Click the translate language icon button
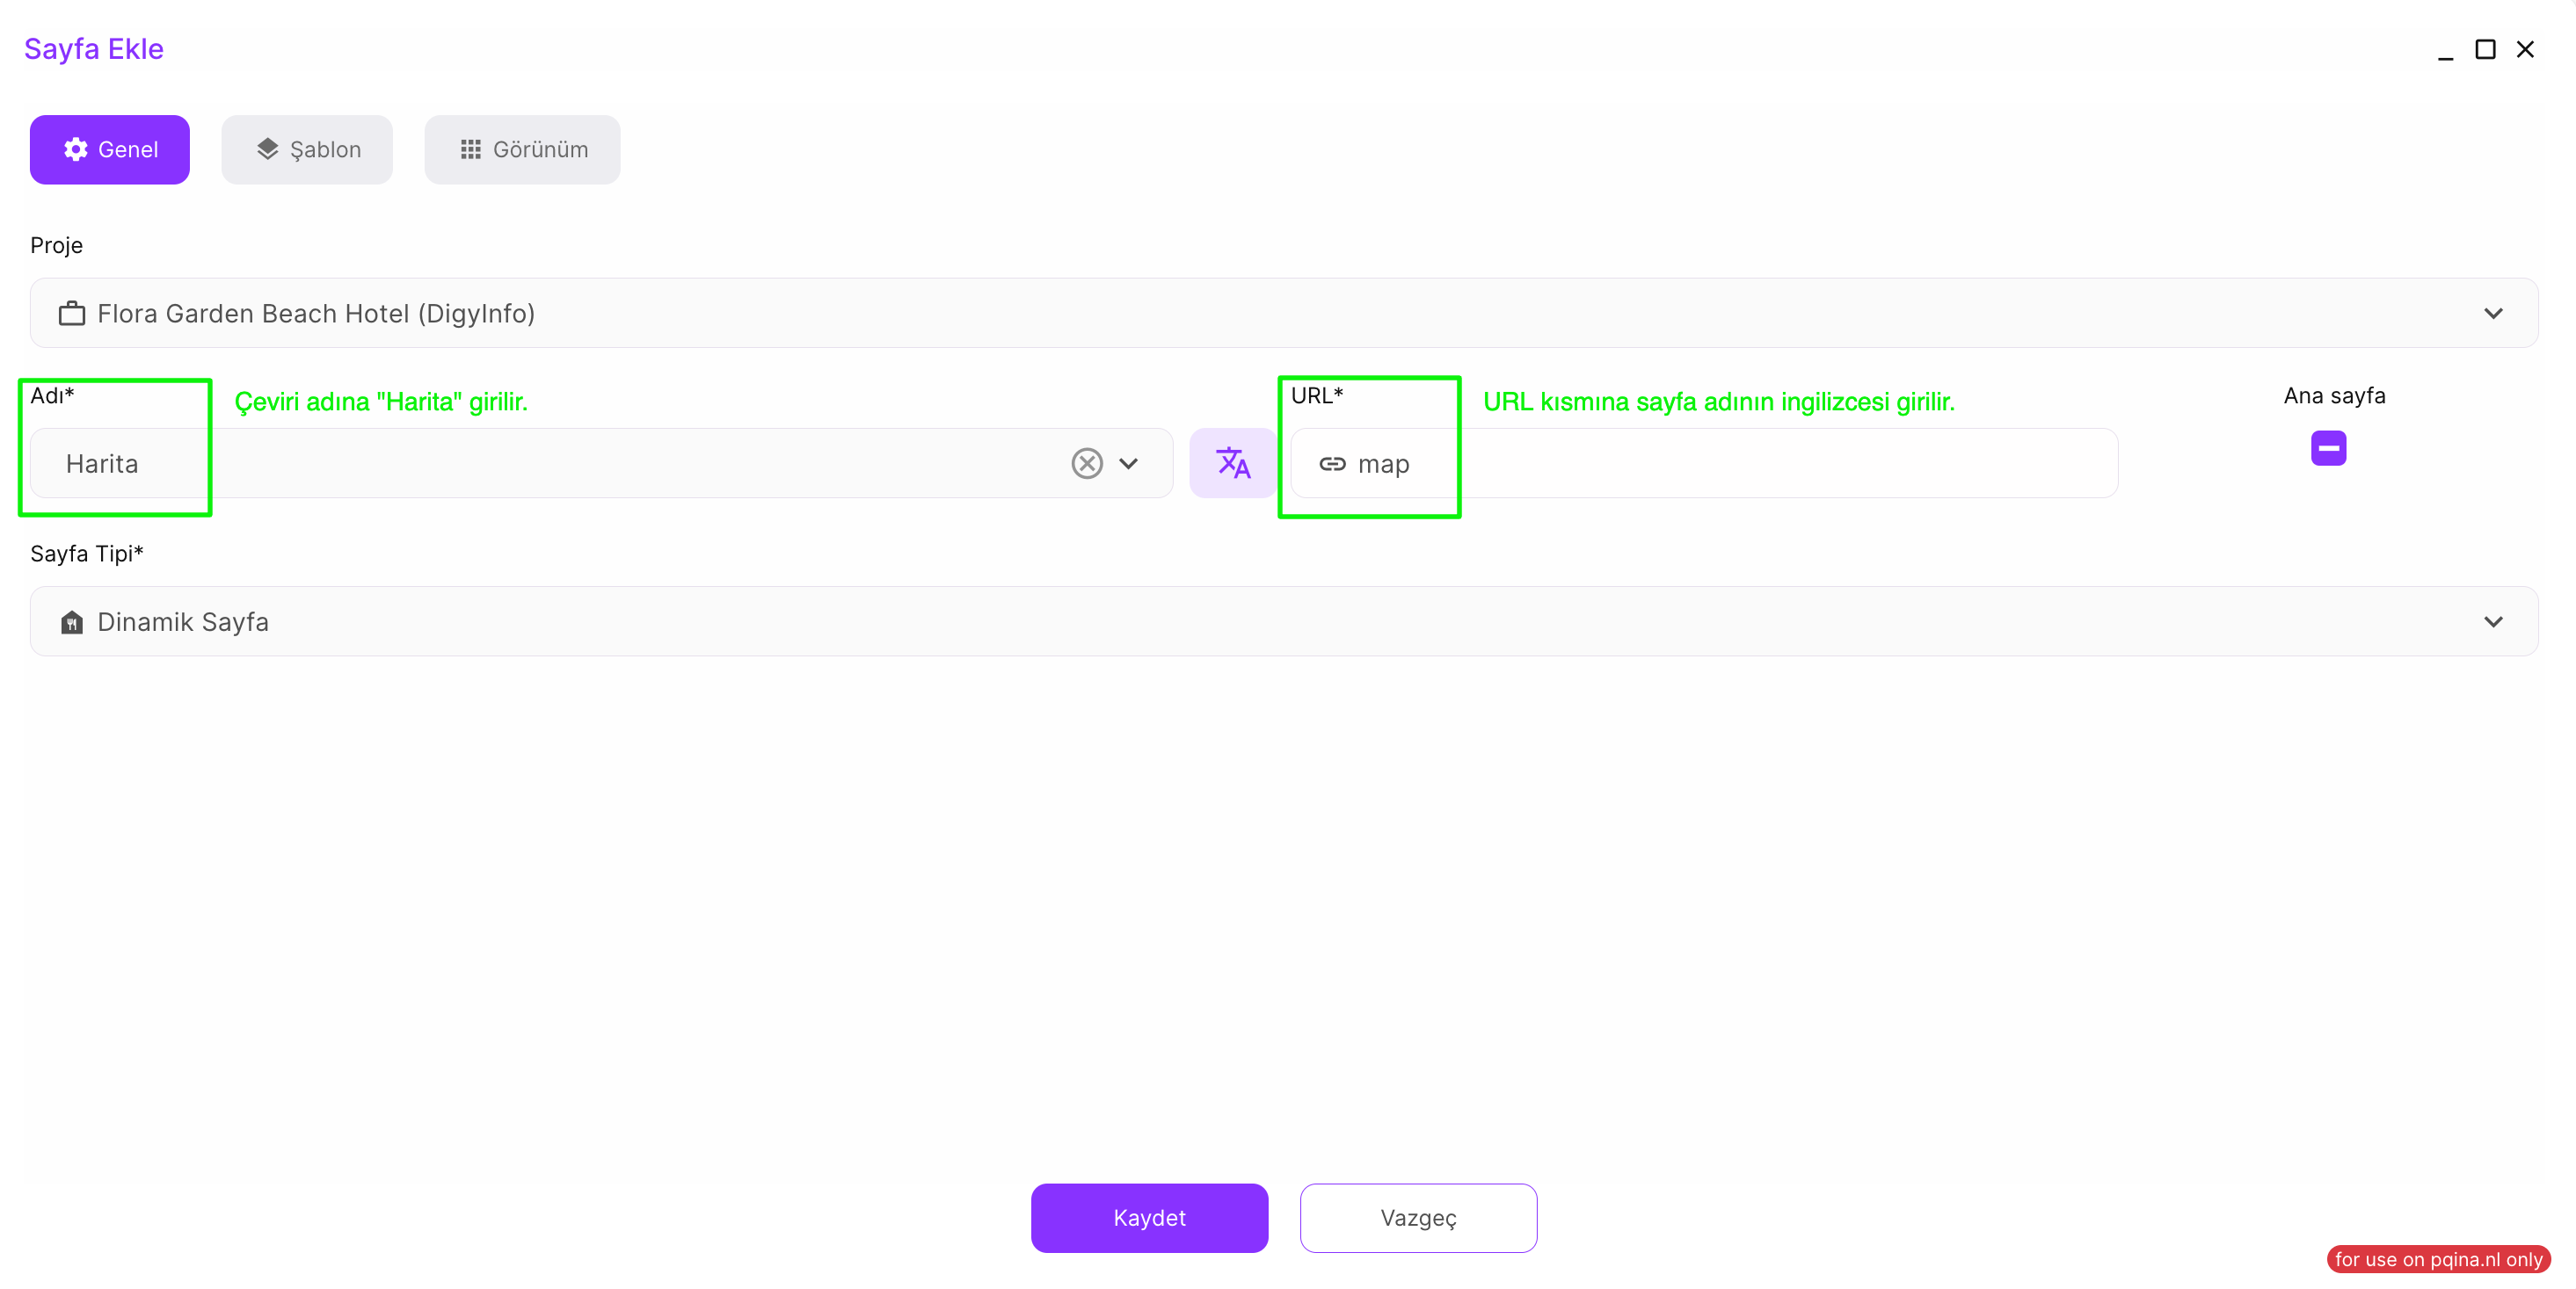Image resolution: width=2576 pixels, height=1289 pixels. coord(1232,463)
